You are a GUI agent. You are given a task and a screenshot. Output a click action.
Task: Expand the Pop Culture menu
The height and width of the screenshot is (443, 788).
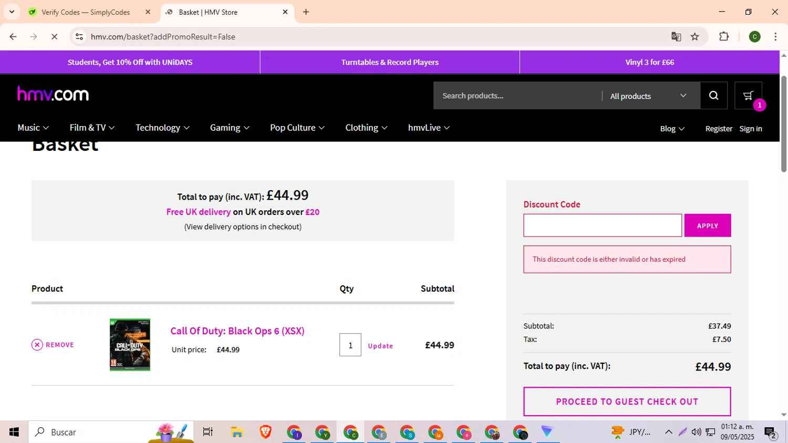coord(297,128)
